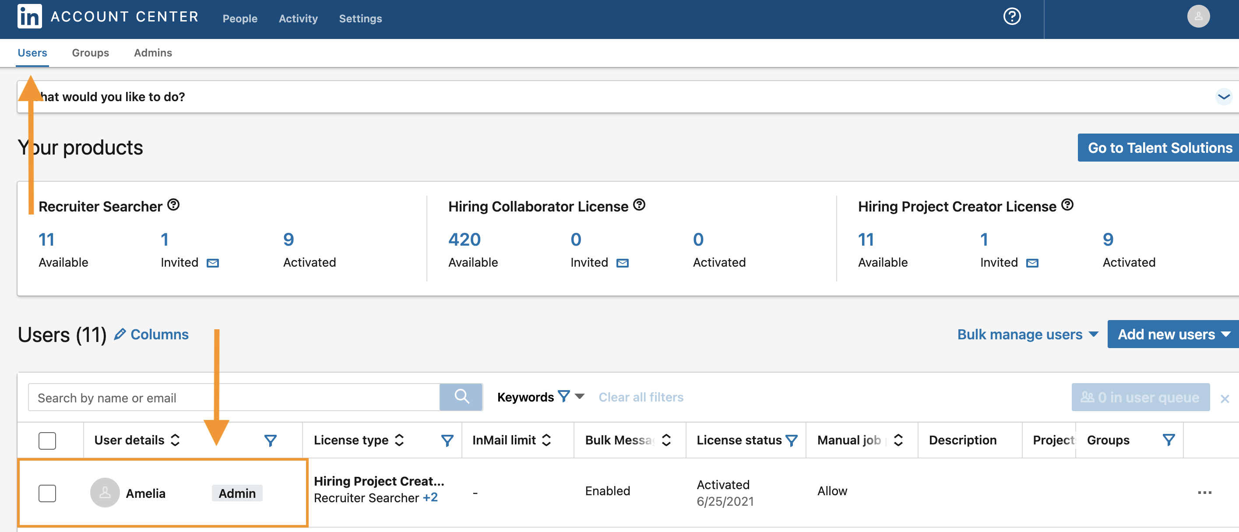Focus the Search by name or email field
Image resolution: width=1239 pixels, height=532 pixels.
234,397
